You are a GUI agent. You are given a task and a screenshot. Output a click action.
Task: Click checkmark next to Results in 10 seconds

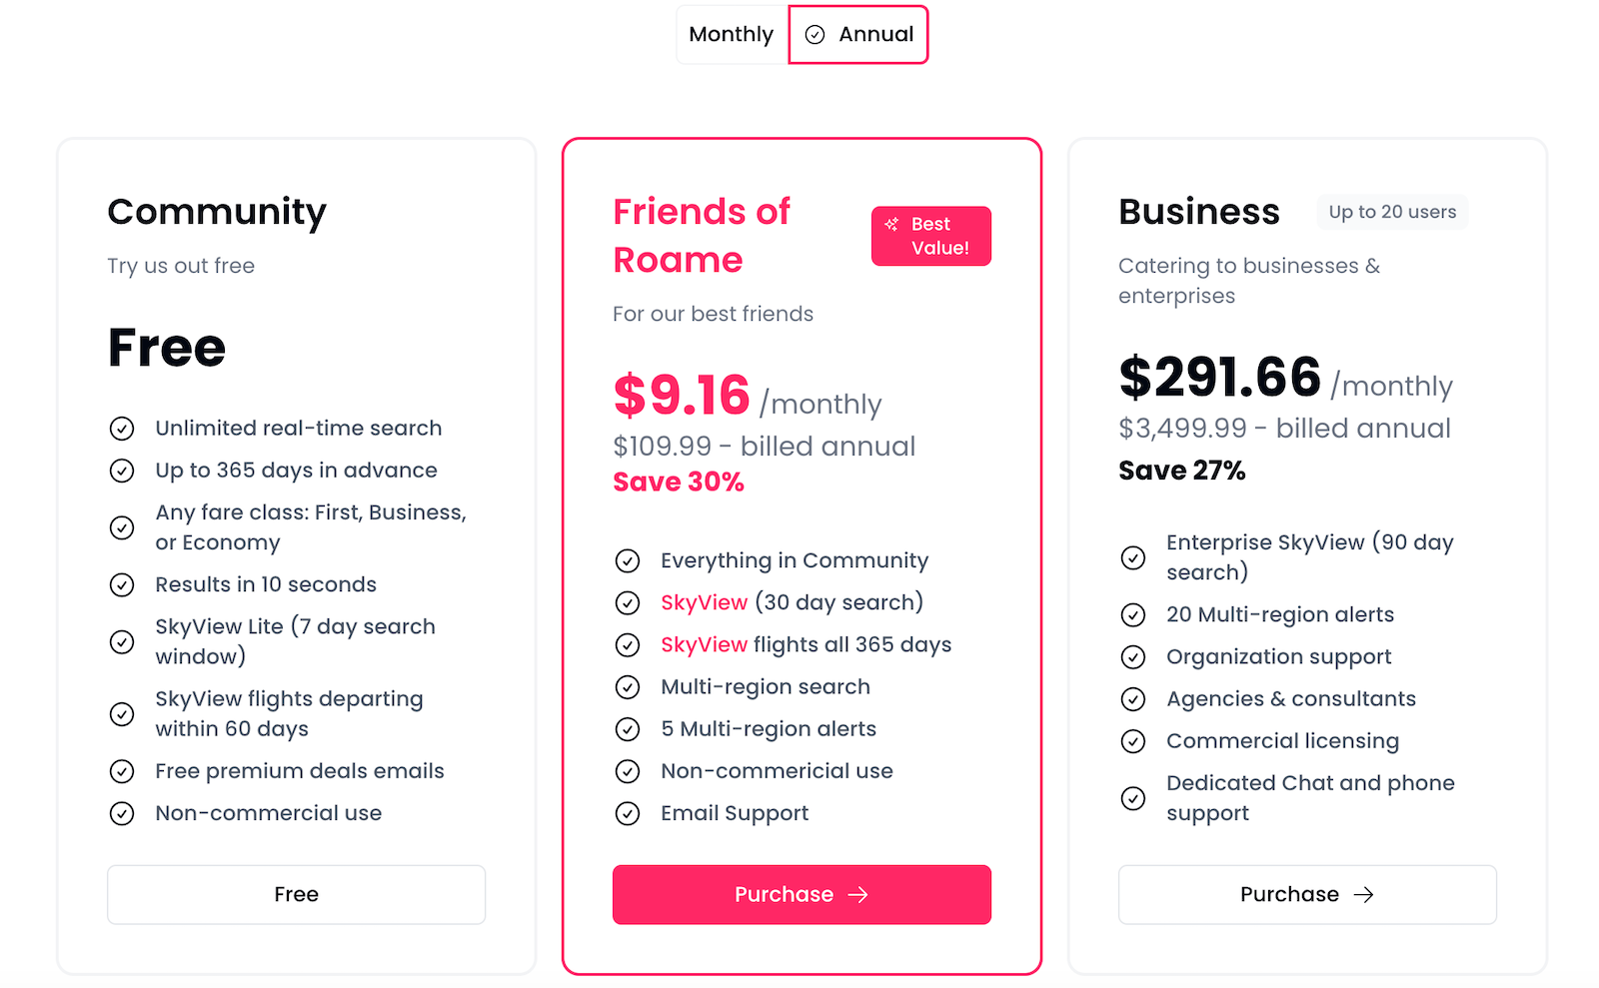(122, 584)
